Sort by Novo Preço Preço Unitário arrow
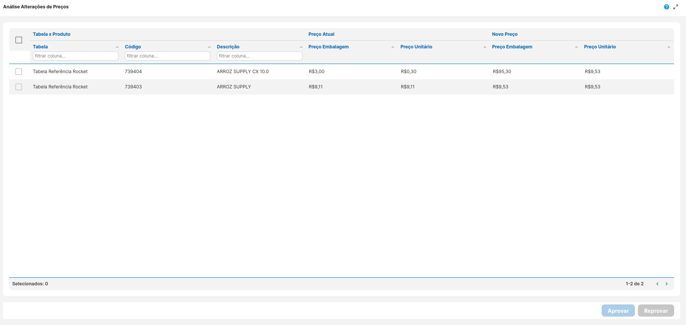 point(669,47)
